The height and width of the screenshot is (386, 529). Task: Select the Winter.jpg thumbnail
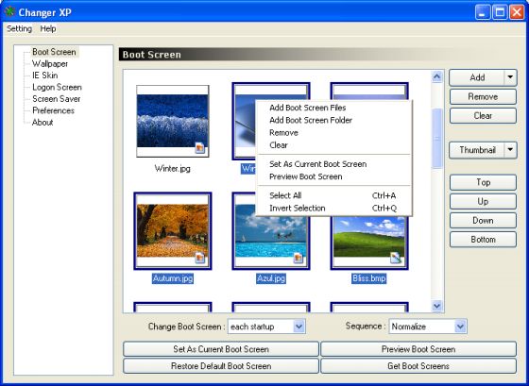click(x=172, y=121)
